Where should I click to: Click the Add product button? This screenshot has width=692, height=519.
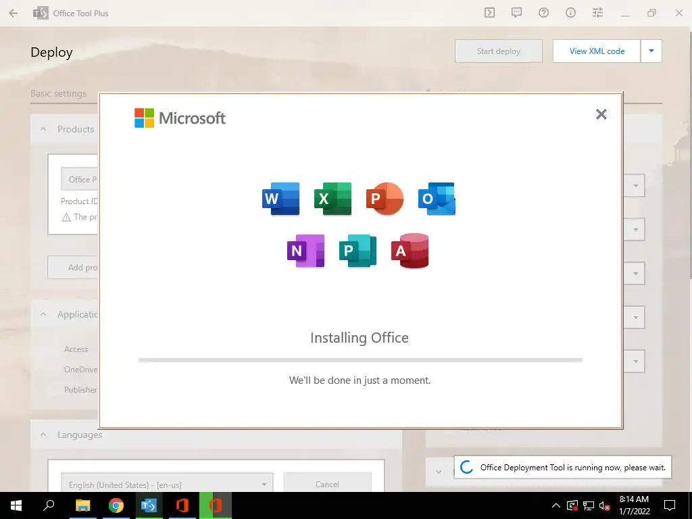[x=73, y=268]
